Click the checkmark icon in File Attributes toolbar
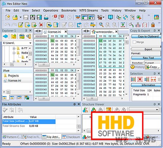 5,110
